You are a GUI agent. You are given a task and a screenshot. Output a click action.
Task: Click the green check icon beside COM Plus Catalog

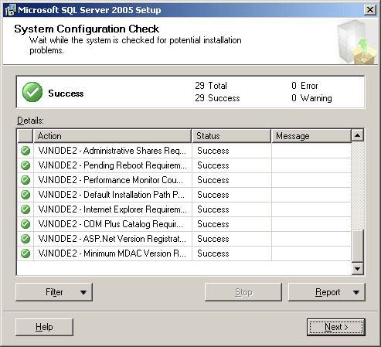26,224
